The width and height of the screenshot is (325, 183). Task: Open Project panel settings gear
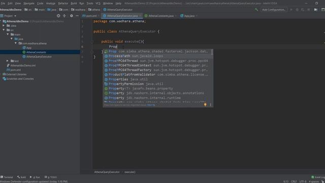[72, 16]
